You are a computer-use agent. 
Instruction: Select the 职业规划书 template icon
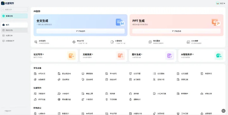coord(59,74)
